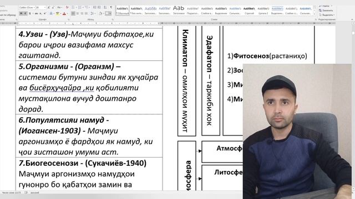
Task: Apply the Подзаголовок style
Action: click(192, 11)
